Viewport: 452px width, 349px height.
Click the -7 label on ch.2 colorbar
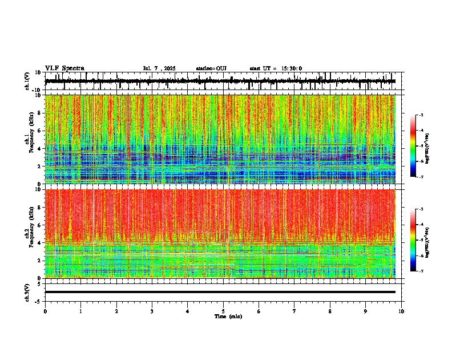[x=421, y=271]
